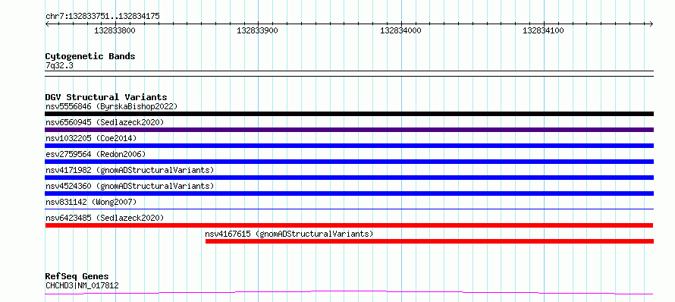The width and height of the screenshot is (675, 302).
Task: Select the red nsv6423485 variant bar
Action: (349, 225)
